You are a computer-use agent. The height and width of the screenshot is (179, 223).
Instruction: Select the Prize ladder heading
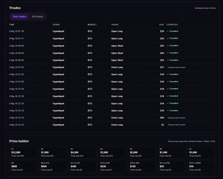coord(19,141)
